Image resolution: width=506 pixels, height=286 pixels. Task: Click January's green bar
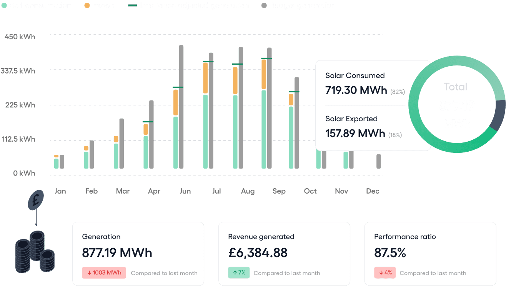(57, 164)
